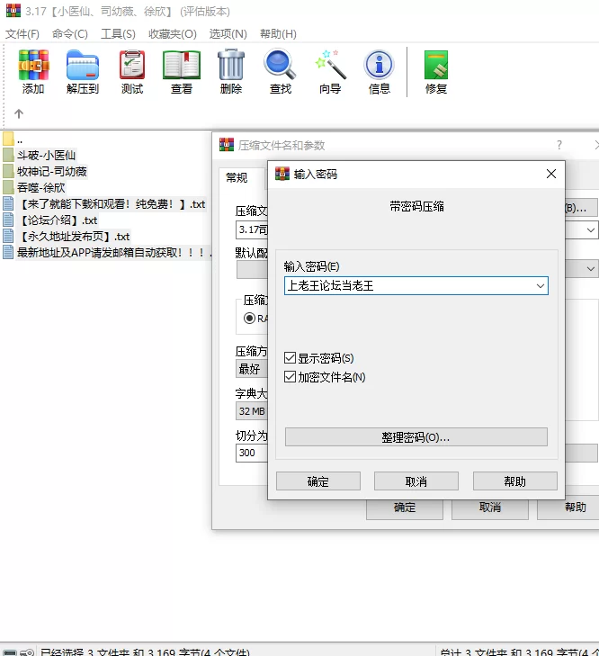Select the 牧神记-司幼薇 folder

(x=45, y=172)
